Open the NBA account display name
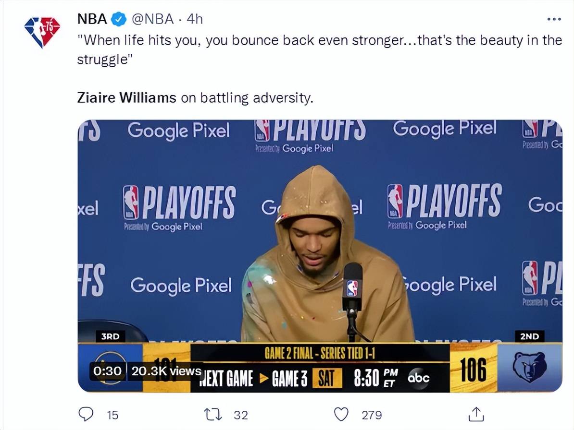This screenshot has height=430, width=574. click(x=92, y=19)
